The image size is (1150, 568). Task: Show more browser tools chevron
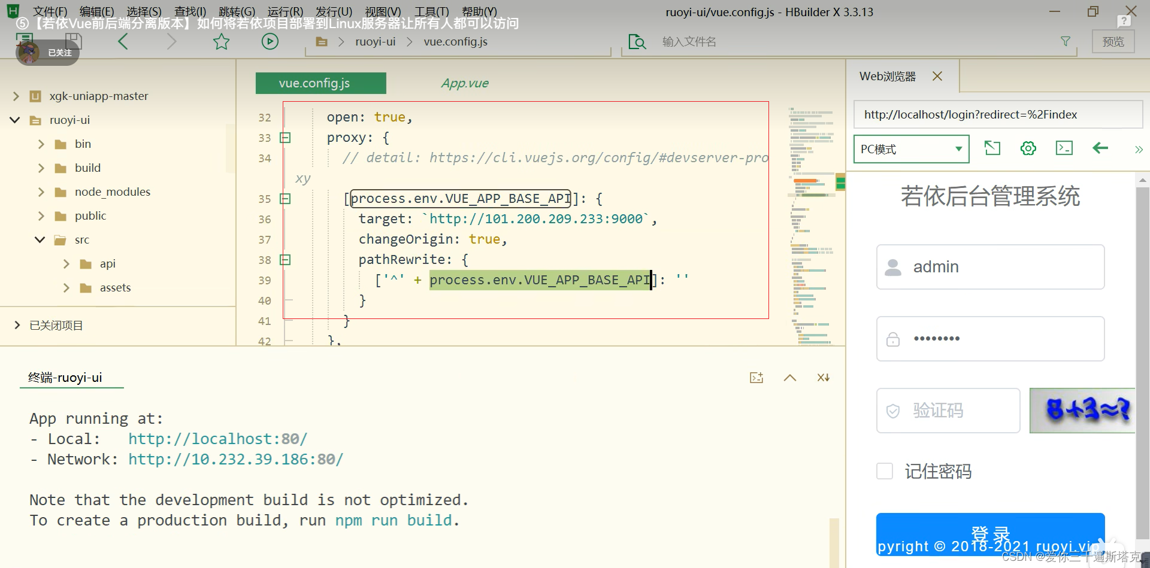click(1139, 149)
